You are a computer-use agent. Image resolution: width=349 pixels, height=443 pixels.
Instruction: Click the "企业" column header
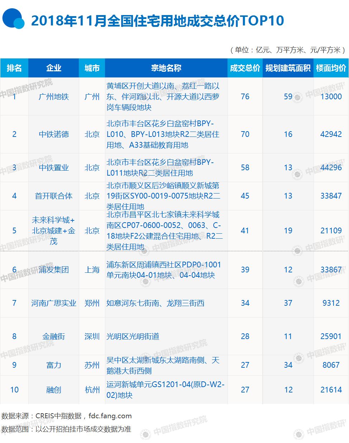click(54, 68)
